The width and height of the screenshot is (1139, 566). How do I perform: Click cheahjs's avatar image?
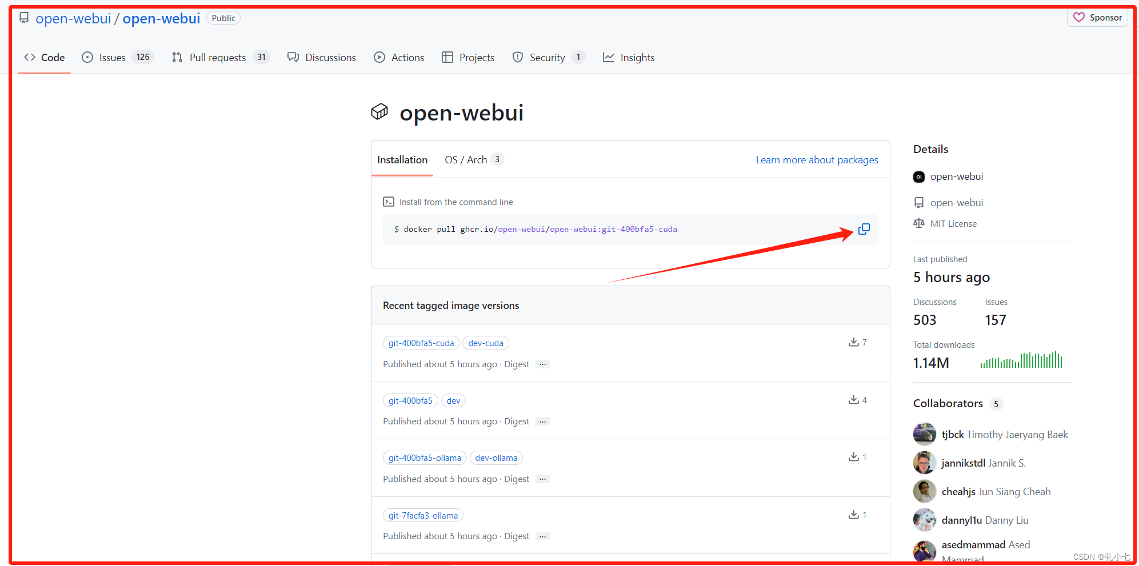[924, 491]
